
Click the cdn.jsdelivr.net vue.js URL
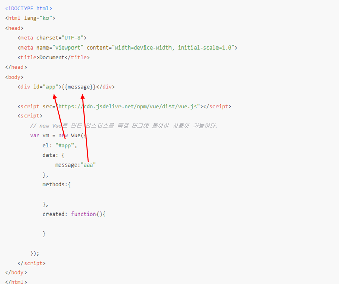pyautogui.click(x=128, y=106)
